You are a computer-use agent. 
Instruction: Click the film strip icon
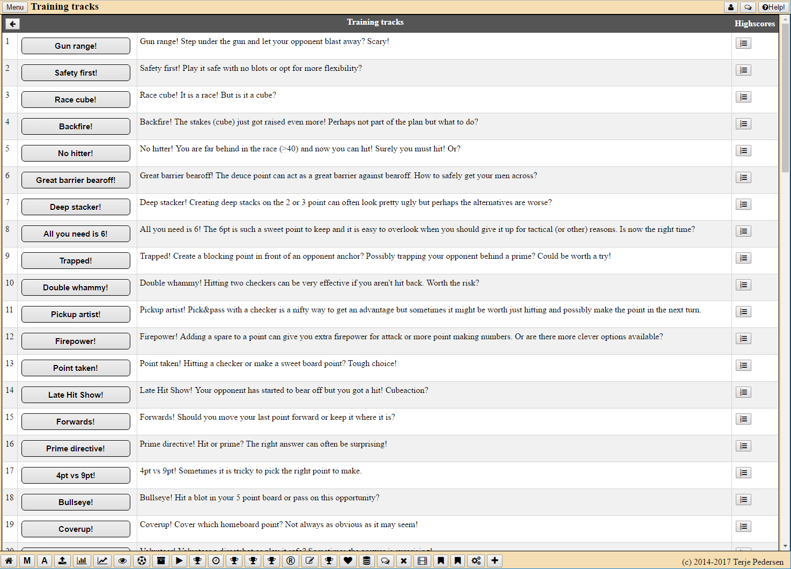coord(423,561)
